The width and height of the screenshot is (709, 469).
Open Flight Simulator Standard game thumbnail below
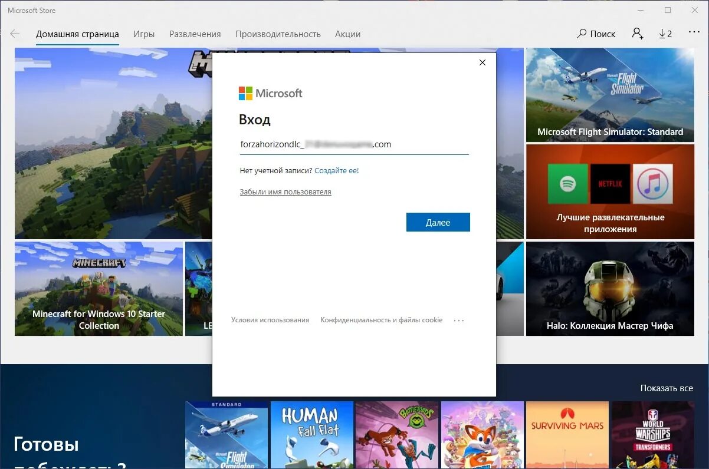(x=227, y=435)
